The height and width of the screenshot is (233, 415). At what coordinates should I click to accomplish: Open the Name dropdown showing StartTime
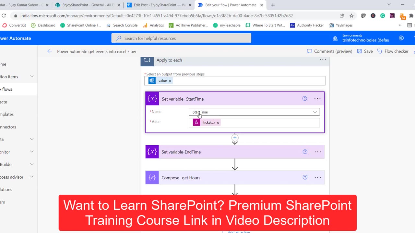coord(254,112)
